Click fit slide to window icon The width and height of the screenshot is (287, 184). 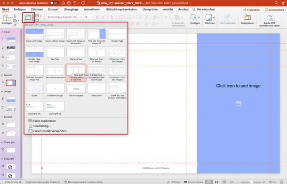pyautogui.click(x=281, y=182)
